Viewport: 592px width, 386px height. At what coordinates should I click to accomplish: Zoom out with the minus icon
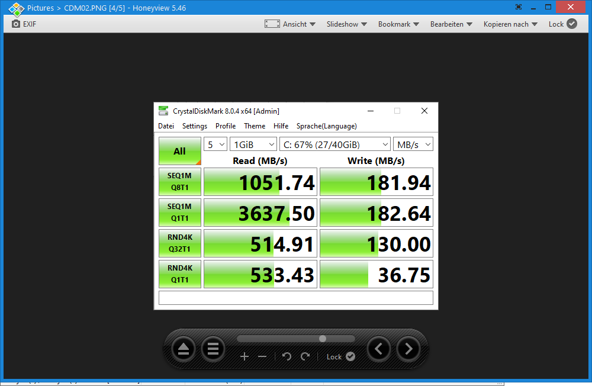click(262, 356)
